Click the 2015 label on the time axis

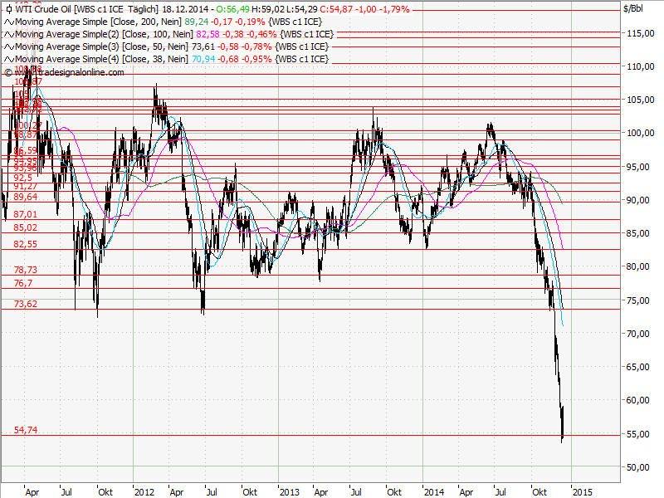tap(581, 491)
